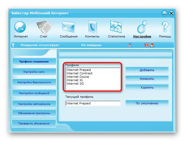Open the Настройки сети section
The width and height of the screenshot is (184, 141).
(34, 72)
